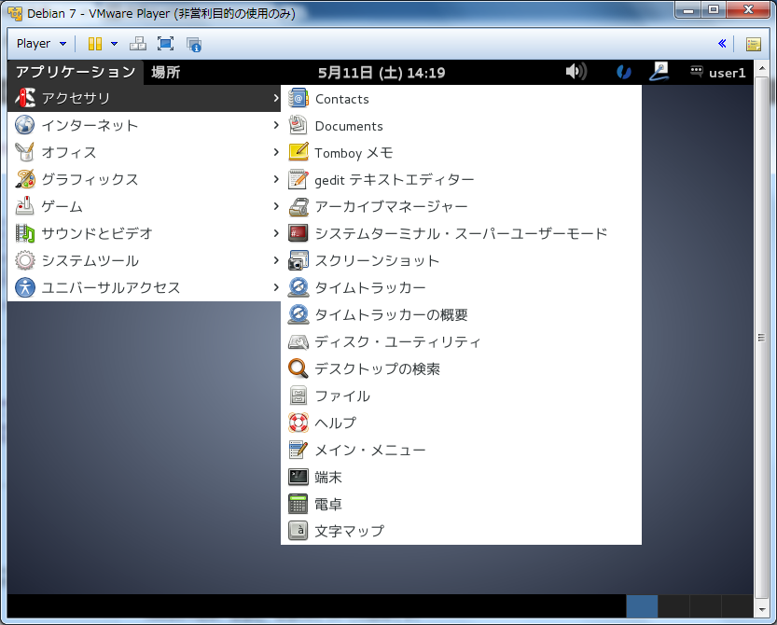The width and height of the screenshot is (777, 625).
Task: Open the character map (文字マップ)
Action: coord(349,532)
